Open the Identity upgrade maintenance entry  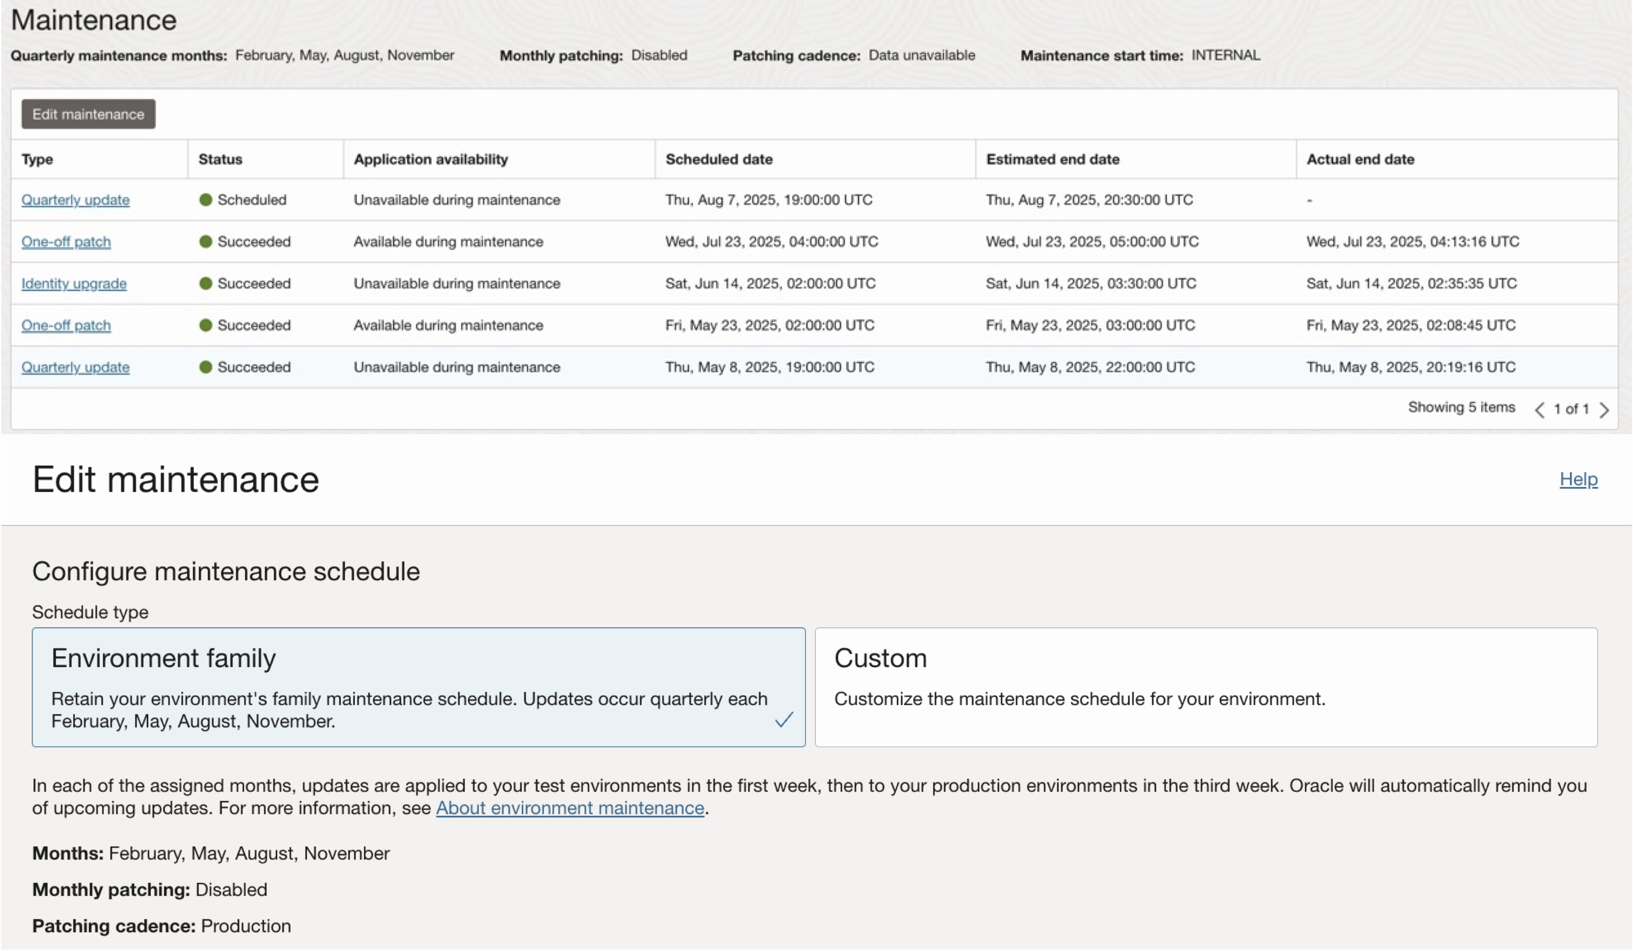pos(74,283)
